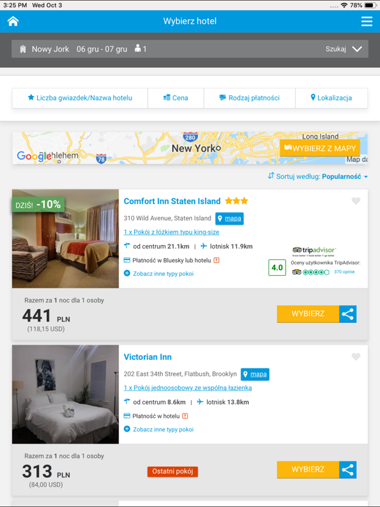Open the hamburger menu
This screenshot has width=380, height=507.
[367, 21]
